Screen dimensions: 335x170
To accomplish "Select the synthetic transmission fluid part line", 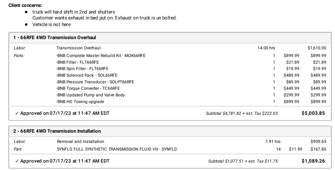I will [x=117, y=149].
